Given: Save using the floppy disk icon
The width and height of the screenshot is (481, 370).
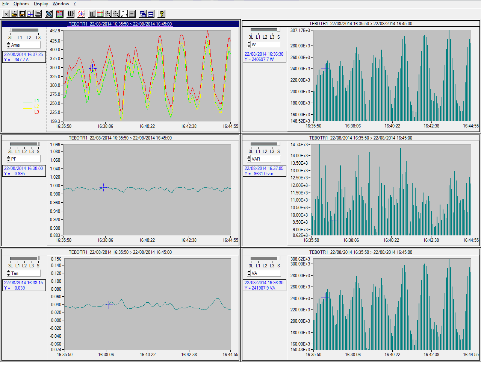Looking at the screenshot, I should pyautogui.click(x=22, y=14).
